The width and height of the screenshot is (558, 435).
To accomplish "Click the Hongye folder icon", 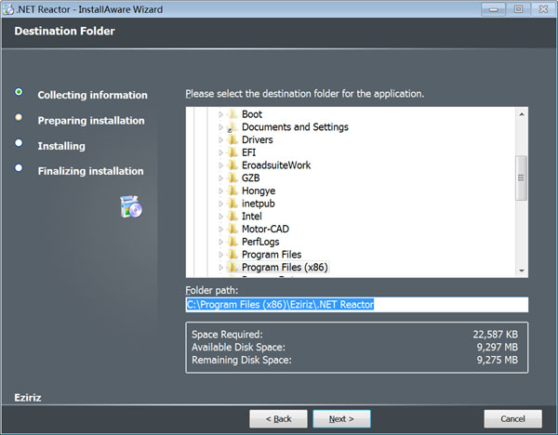I will pos(232,191).
